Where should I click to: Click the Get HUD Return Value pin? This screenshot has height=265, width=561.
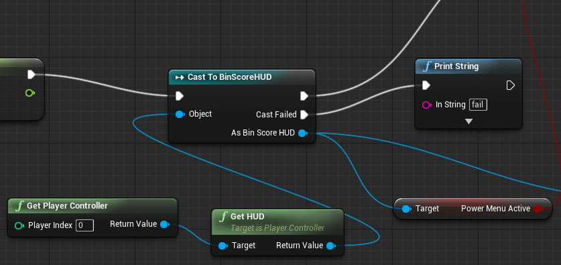331,246
